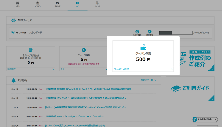Click the charge breakdown confirmation text
This screenshot has width=222, height=127.
[x=83, y=64]
